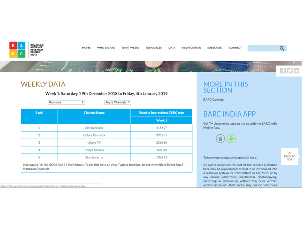Click the Android app download icon
302x226 pixels.
[231, 138]
